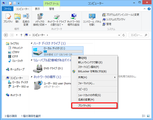Image resolution: width=153 pixels, height=120 pixels.
Task: Open the address bar history dropdown
Action: click(119, 35)
